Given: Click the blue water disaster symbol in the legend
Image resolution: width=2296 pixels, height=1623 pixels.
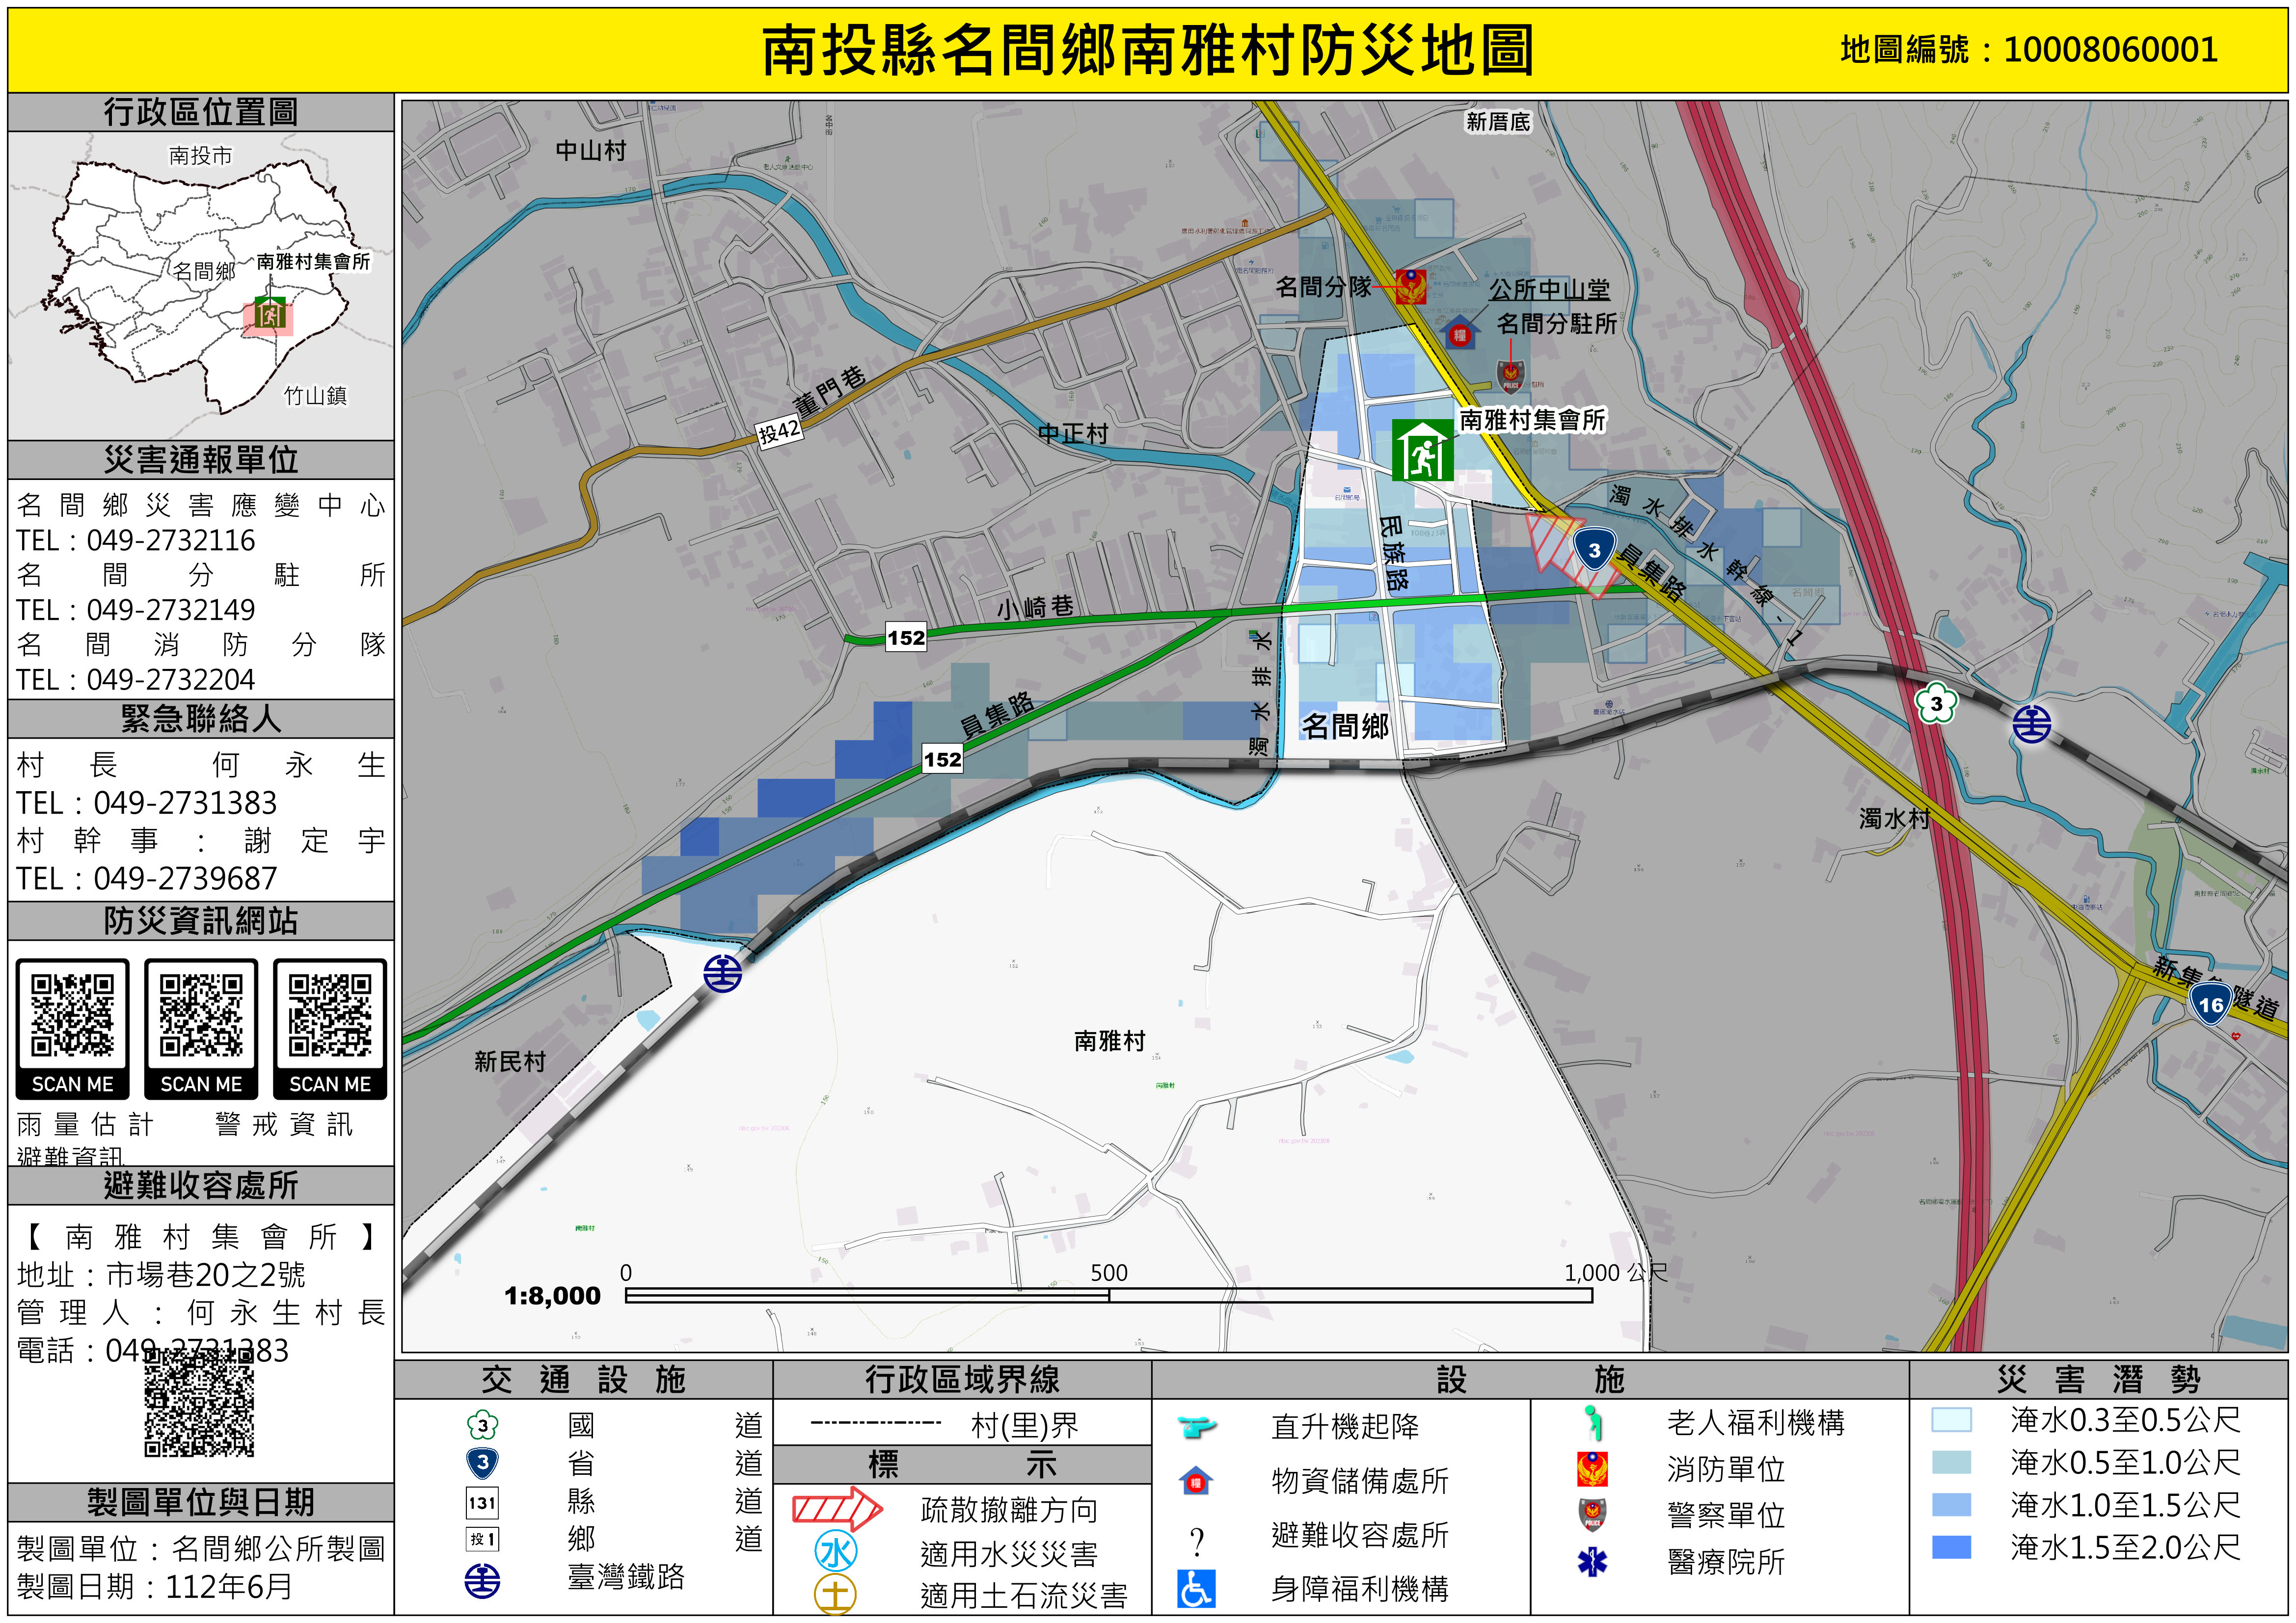Looking at the screenshot, I should (836, 1552).
